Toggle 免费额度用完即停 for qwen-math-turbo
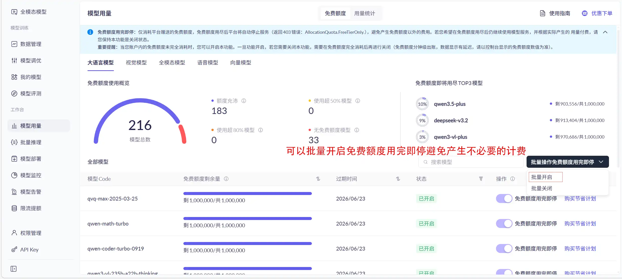622x279 pixels. point(504,223)
